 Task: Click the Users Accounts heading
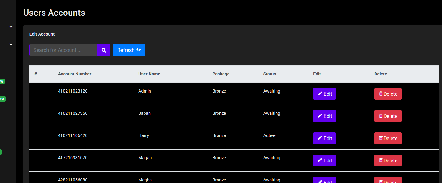coord(54,13)
